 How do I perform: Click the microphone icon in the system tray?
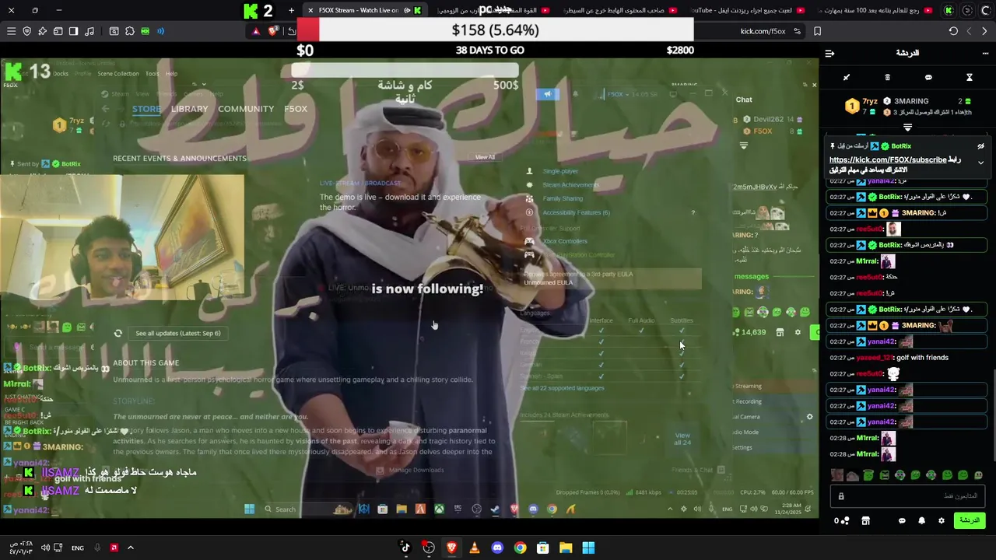tap(97, 548)
